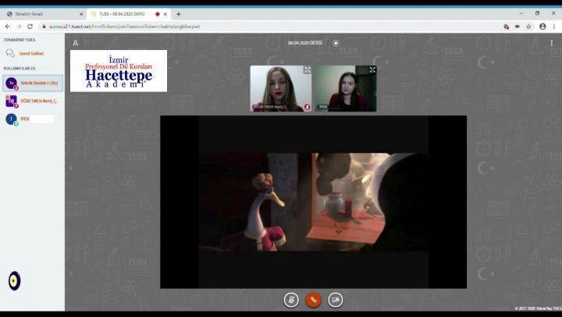Click the browser address bar URL
The width and height of the screenshot is (562, 317).
point(124,27)
